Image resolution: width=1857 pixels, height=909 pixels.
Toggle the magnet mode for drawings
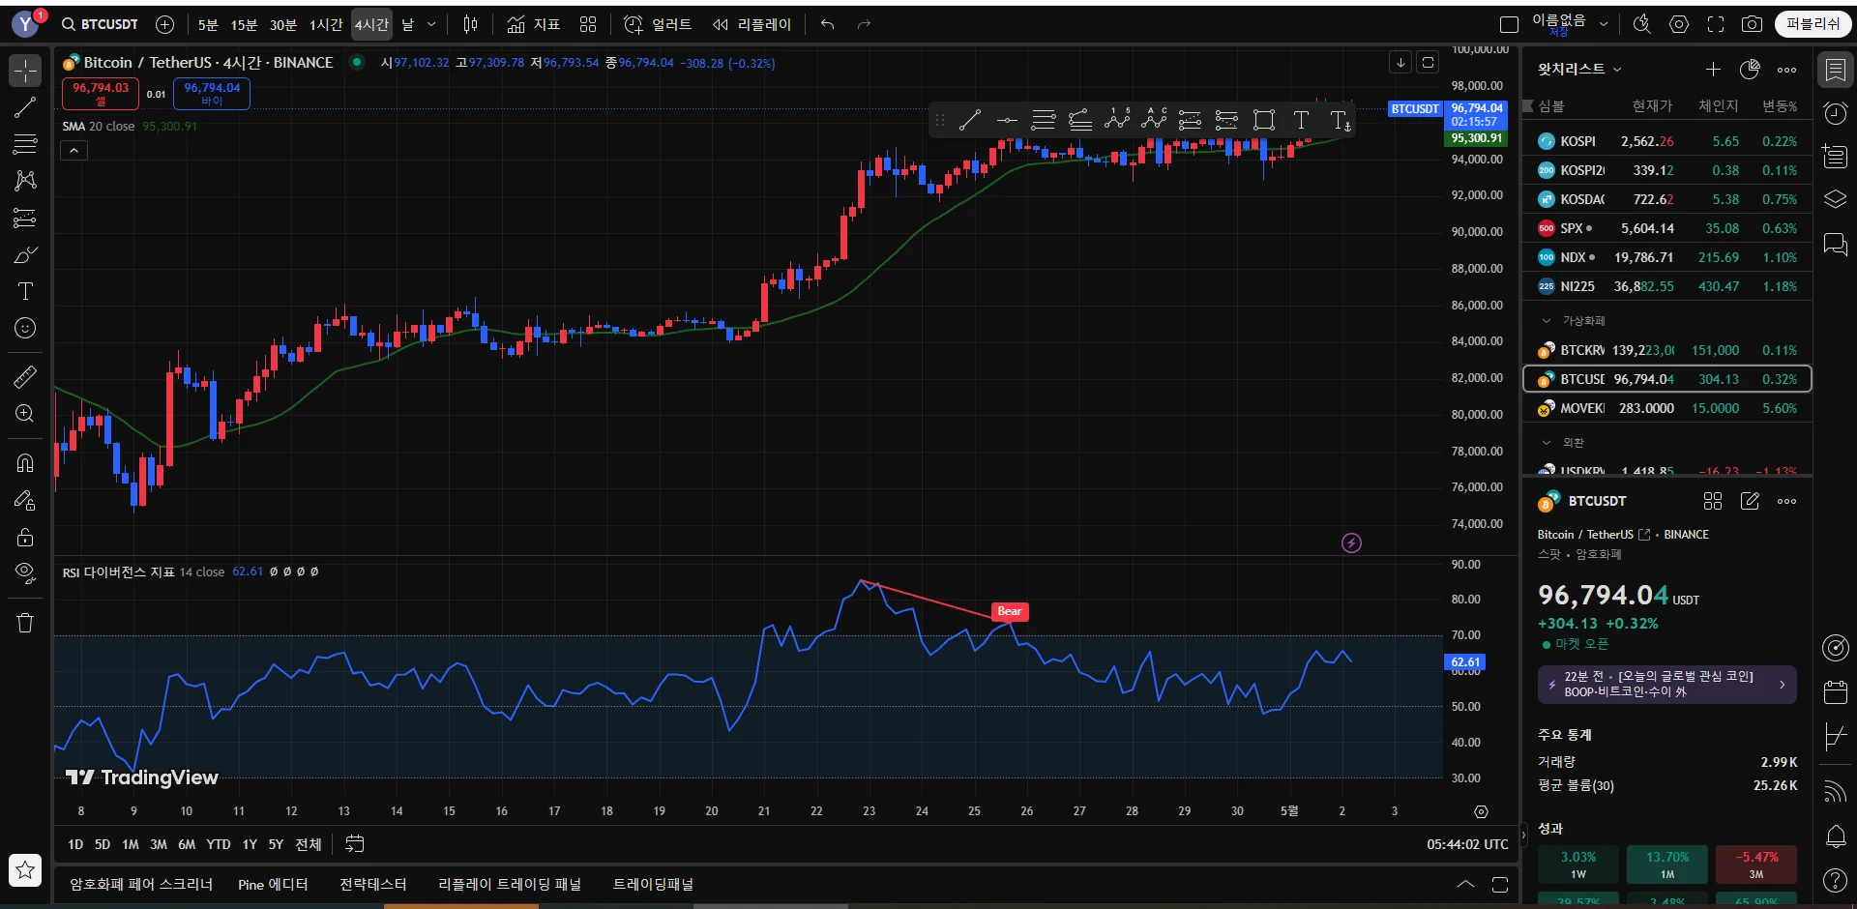click(25, 462)
